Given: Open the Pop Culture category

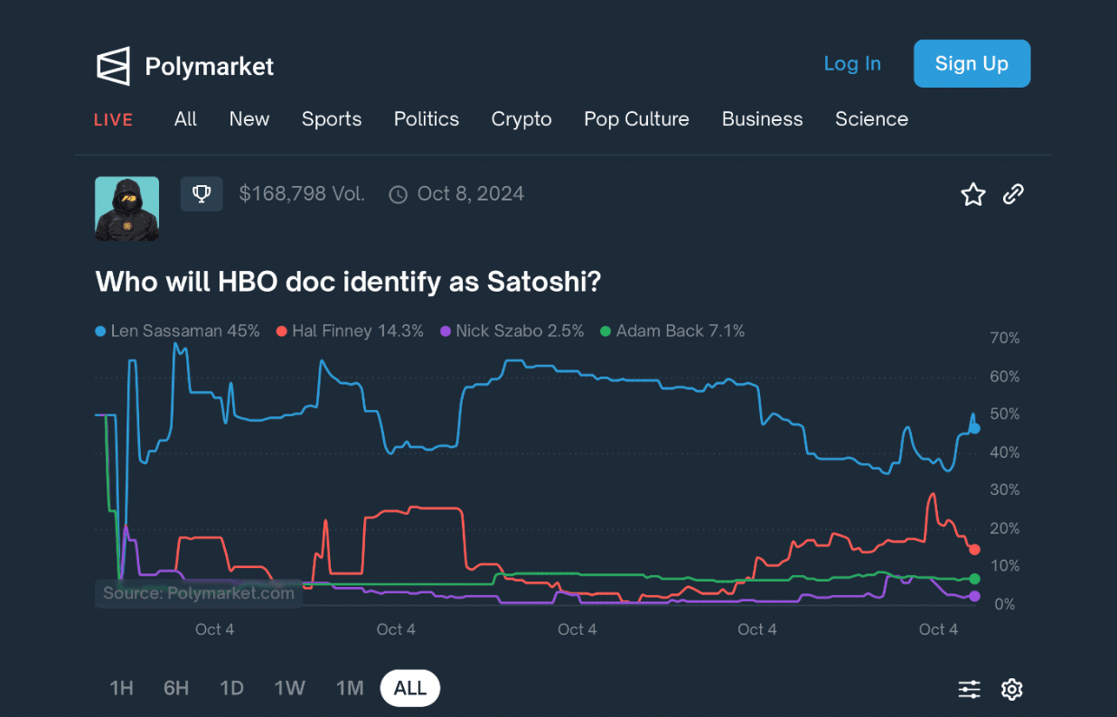Looking at the screenshot, I should (x=636, y=119).
